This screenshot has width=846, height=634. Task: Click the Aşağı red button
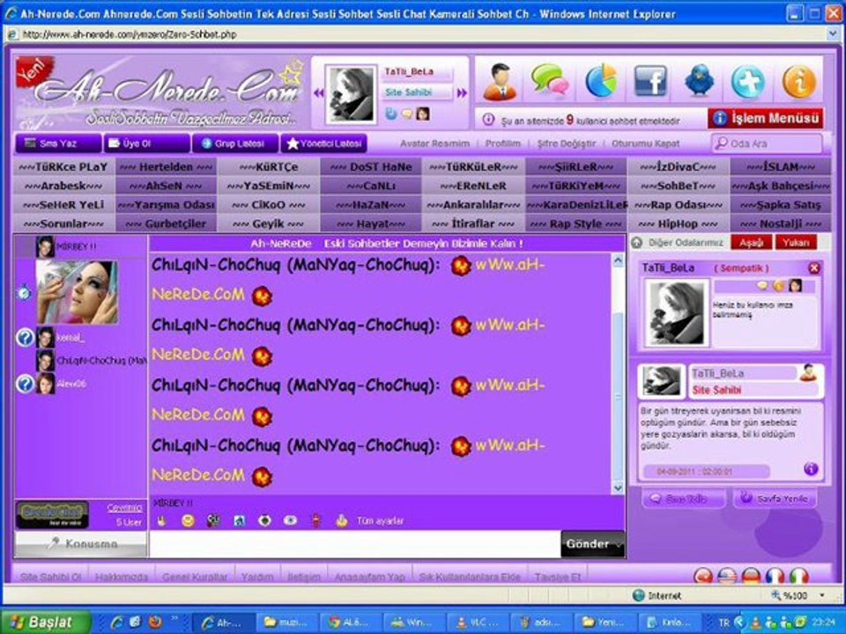(x=751, y=243)
